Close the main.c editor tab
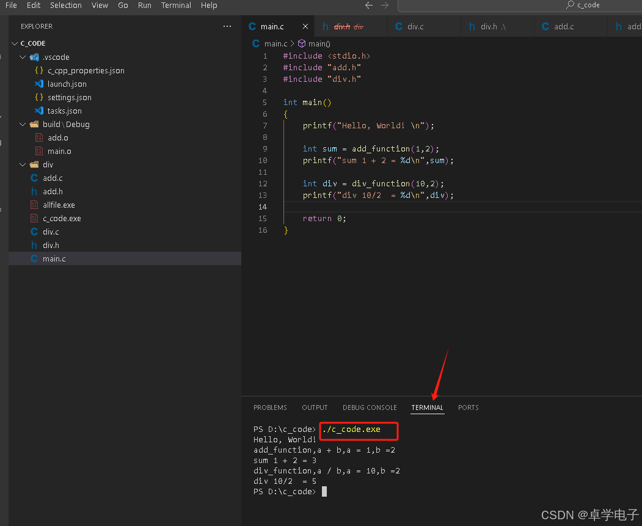 [x=305, y=27]
